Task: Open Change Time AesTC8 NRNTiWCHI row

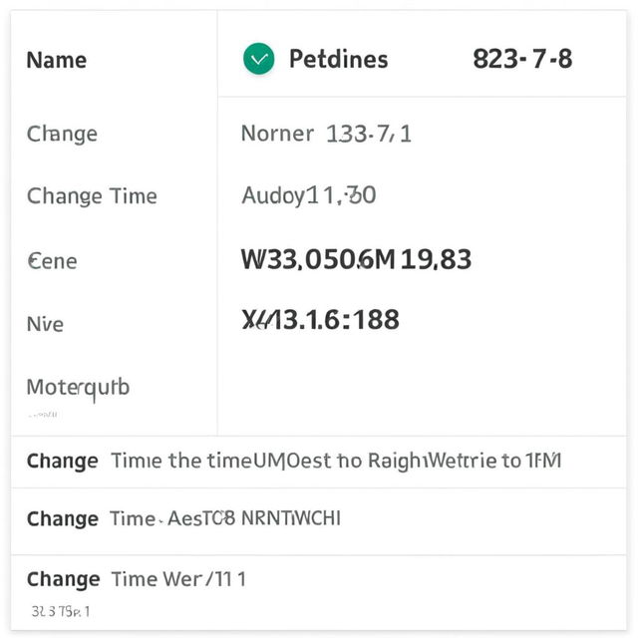Action: [319, 521]
